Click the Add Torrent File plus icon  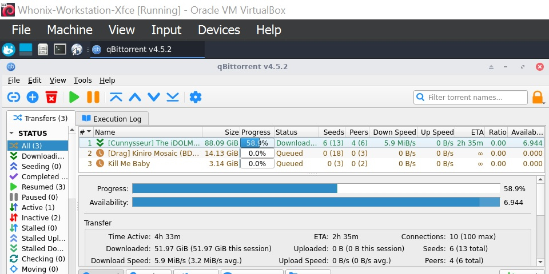pos(33,97)
